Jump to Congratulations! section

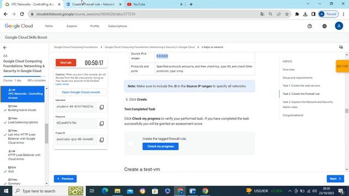[x=293, y=115]
